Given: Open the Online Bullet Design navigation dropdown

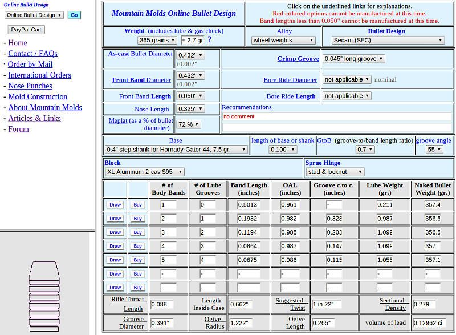Looking at the screenshot, I should coord(34,15).
